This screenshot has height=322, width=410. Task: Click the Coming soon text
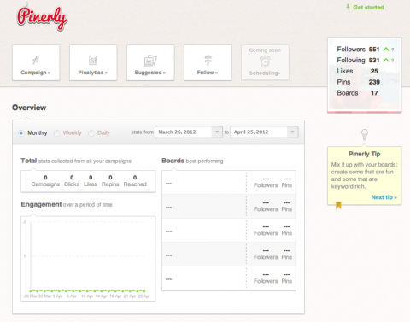265,50
